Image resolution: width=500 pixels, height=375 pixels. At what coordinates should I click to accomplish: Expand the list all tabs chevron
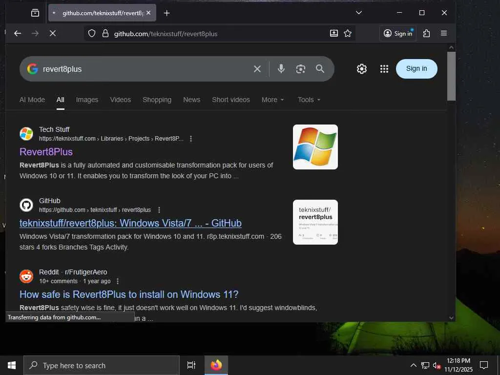point(359,13)
